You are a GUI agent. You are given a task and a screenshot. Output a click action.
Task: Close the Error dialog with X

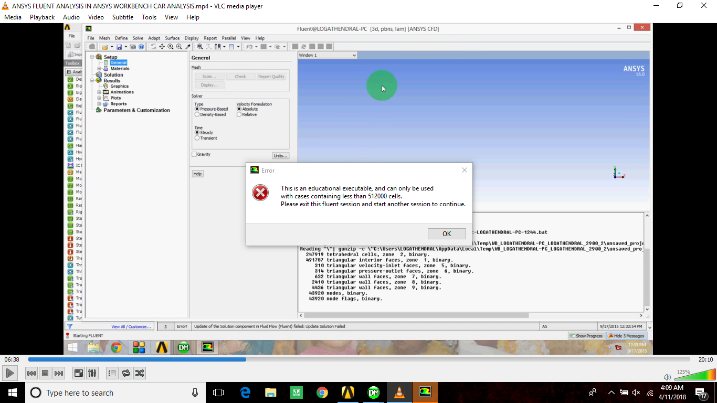pos(464,170)
